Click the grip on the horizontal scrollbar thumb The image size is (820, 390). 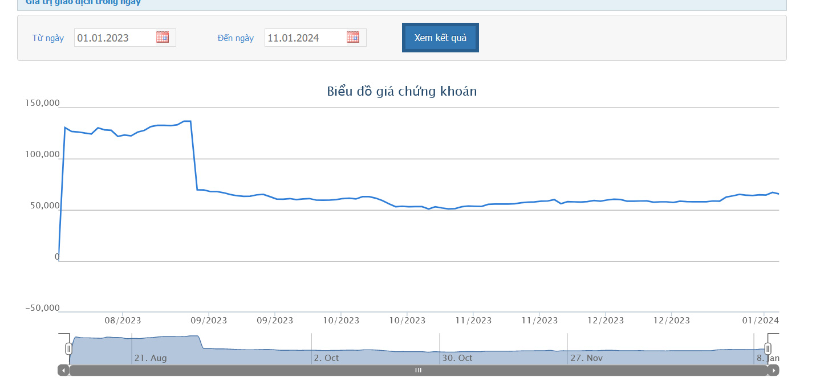tap(418, 371)
